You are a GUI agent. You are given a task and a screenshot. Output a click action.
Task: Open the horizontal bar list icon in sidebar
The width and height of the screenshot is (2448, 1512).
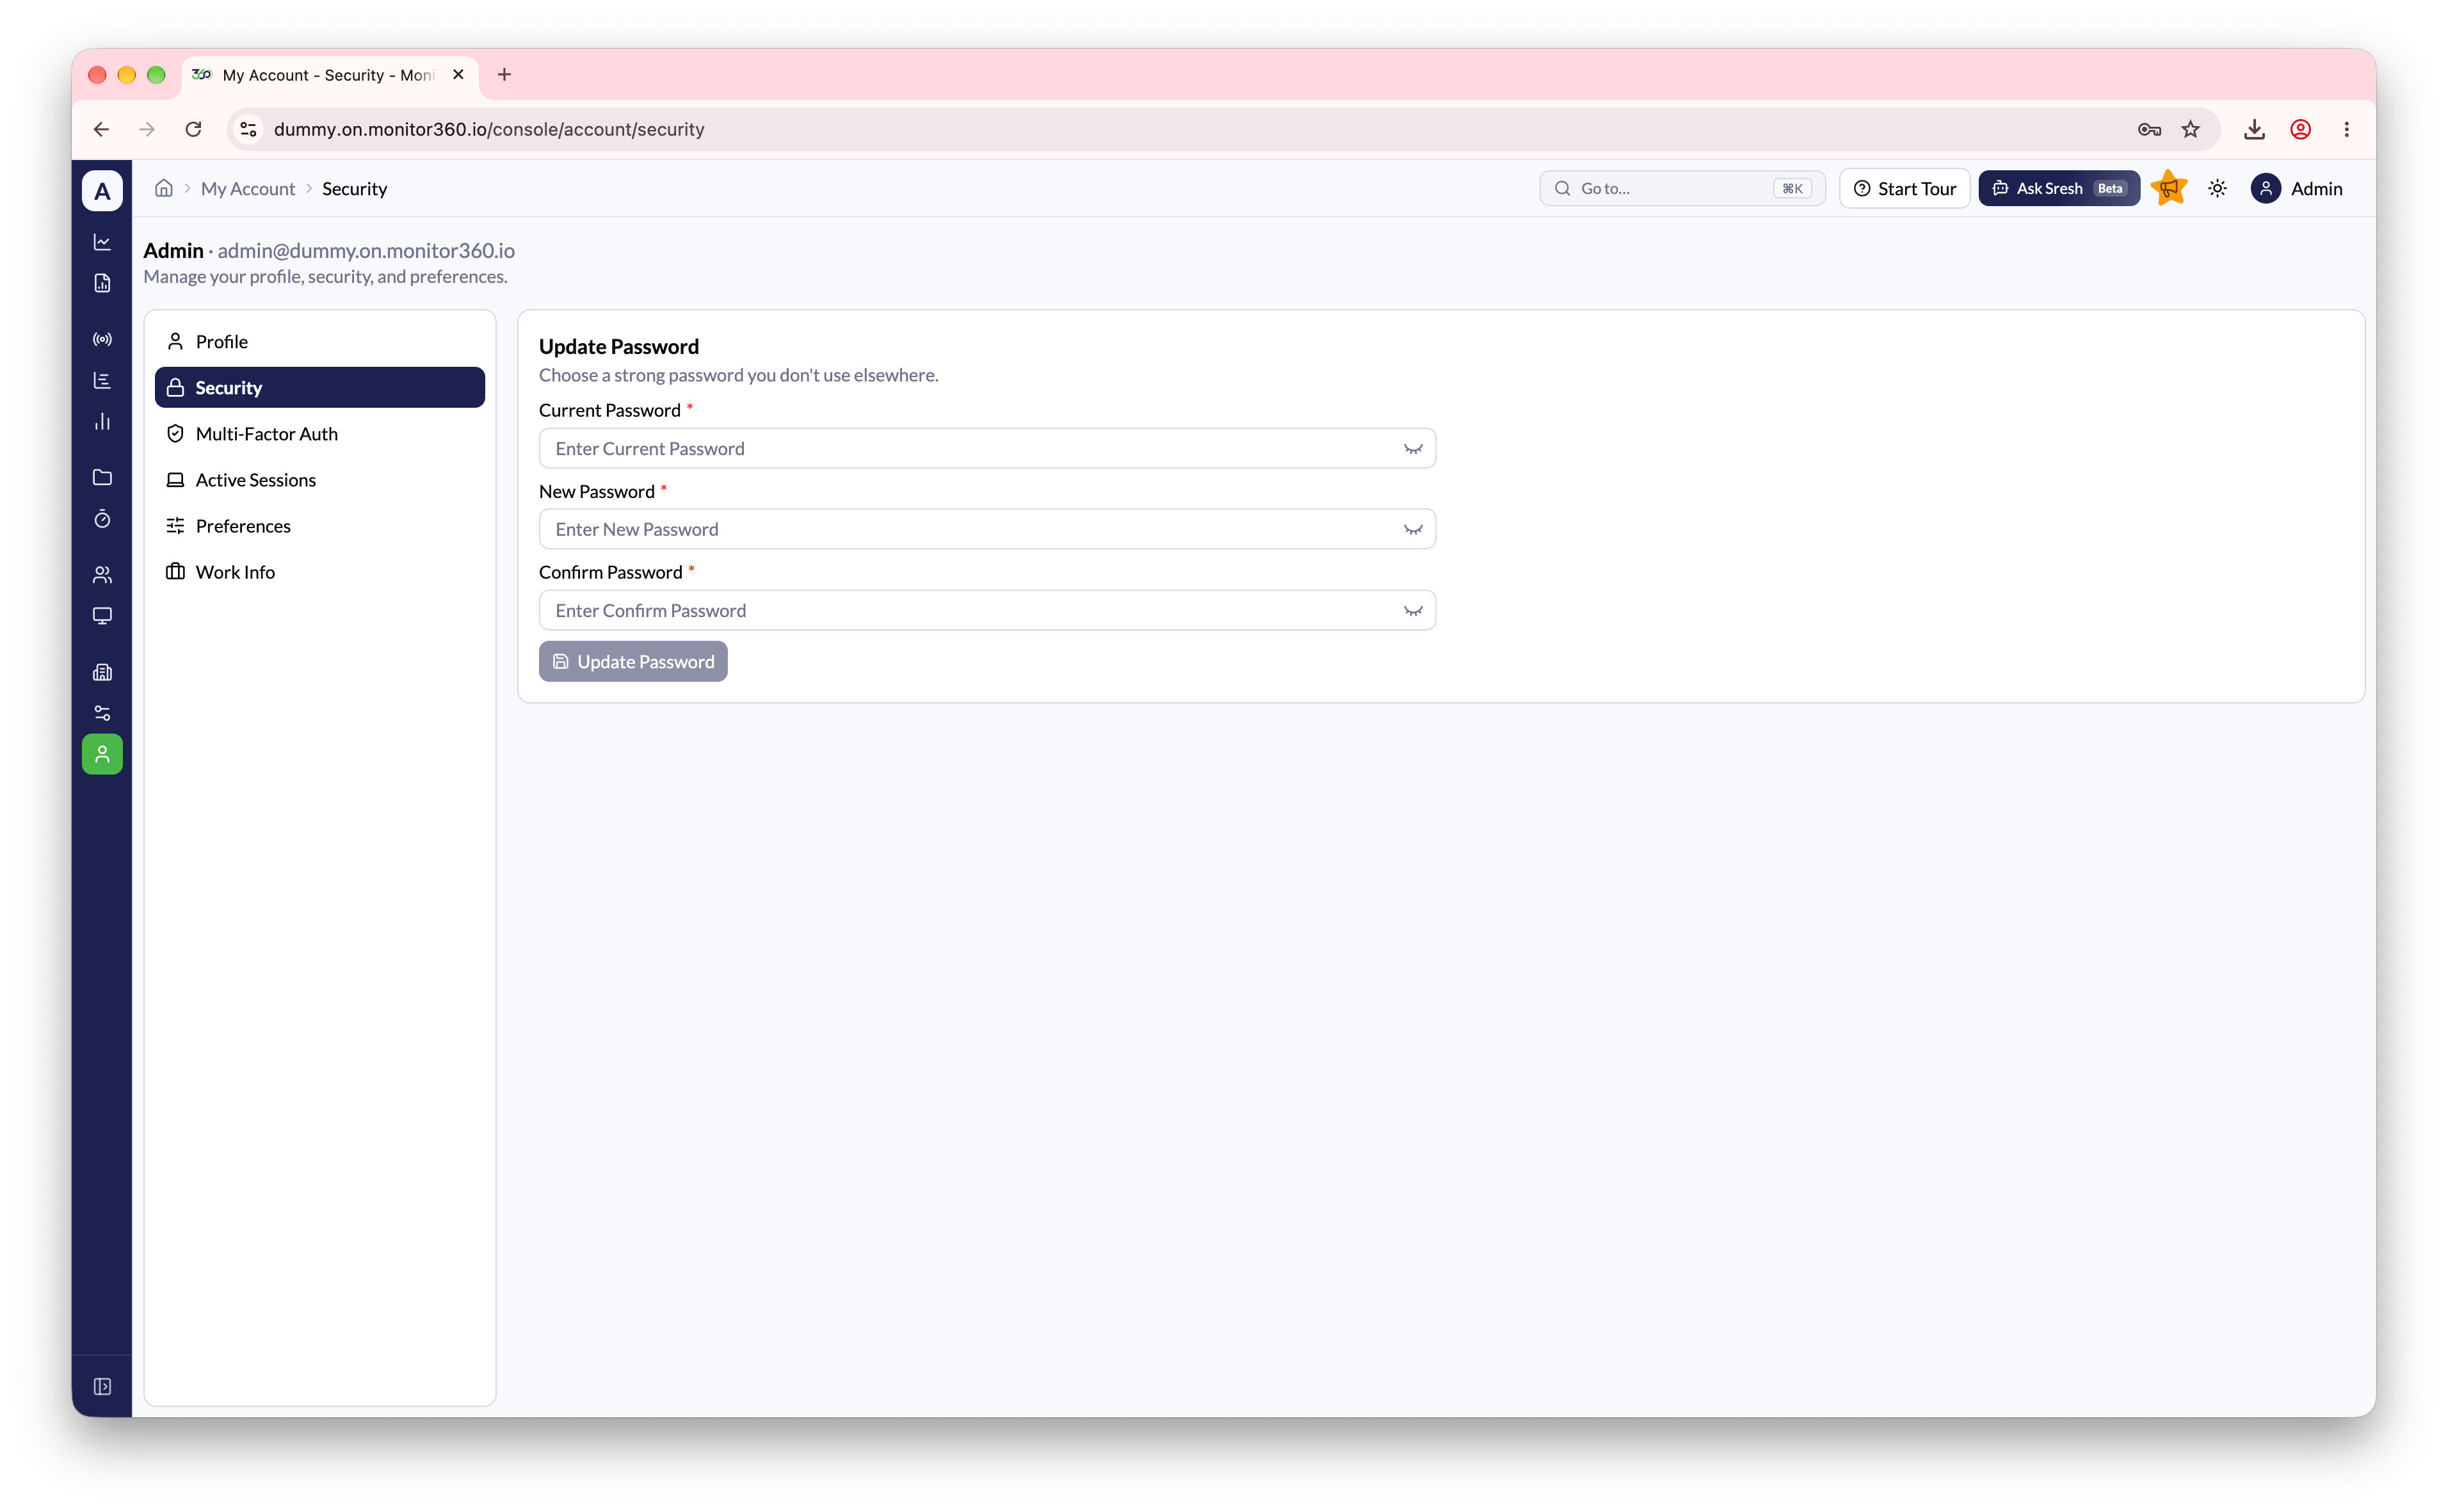(102, 380)
